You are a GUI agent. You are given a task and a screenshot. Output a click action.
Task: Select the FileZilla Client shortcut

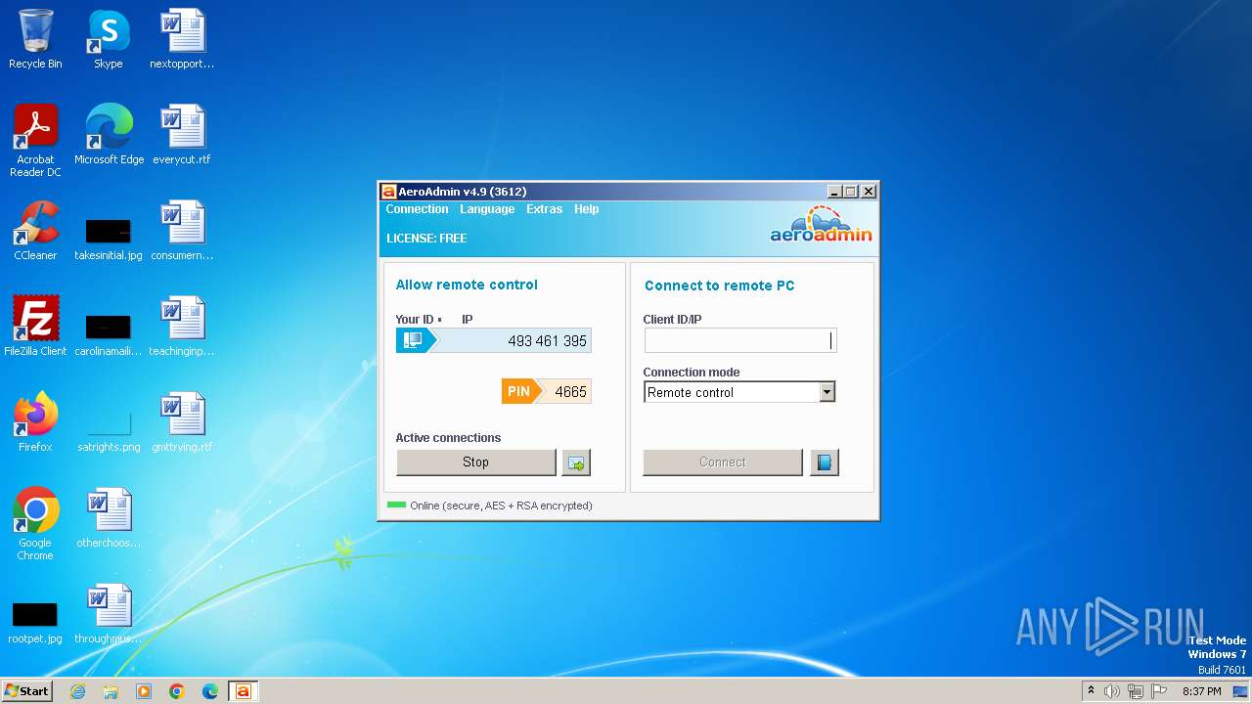pos(35,327)
